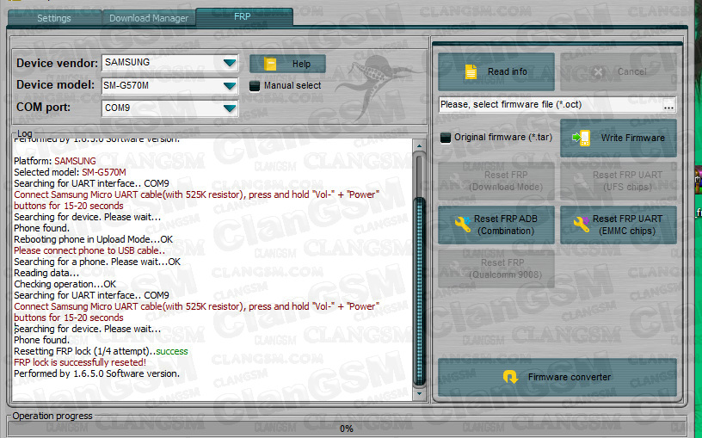The width and height of the screenshot is (702, 438).
Task: Select the FRP tab
Action: 244,16
